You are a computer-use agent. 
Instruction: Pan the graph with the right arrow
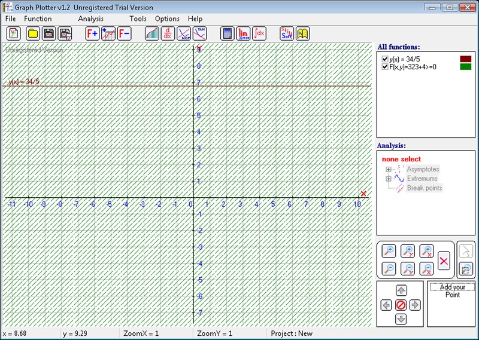(x=414, y=305)
